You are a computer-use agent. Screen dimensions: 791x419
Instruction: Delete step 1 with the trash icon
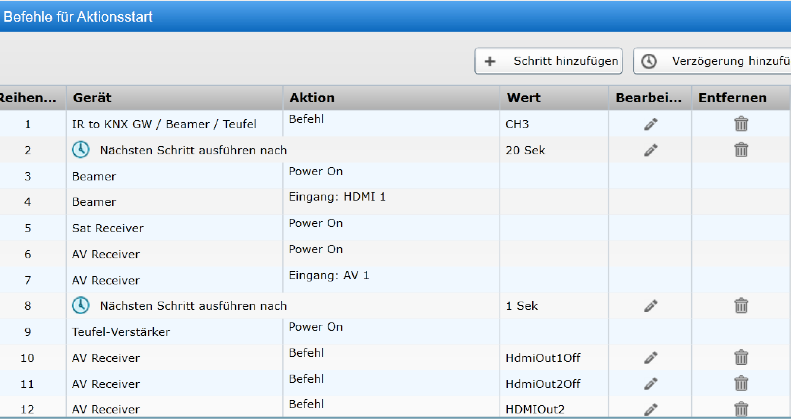tap(741, 123)
